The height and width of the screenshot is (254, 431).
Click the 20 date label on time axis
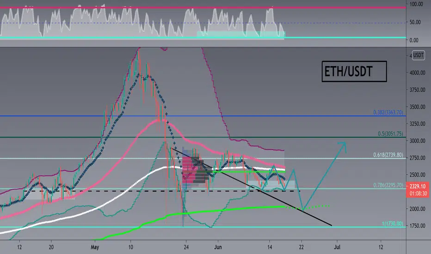coord(51,247)
